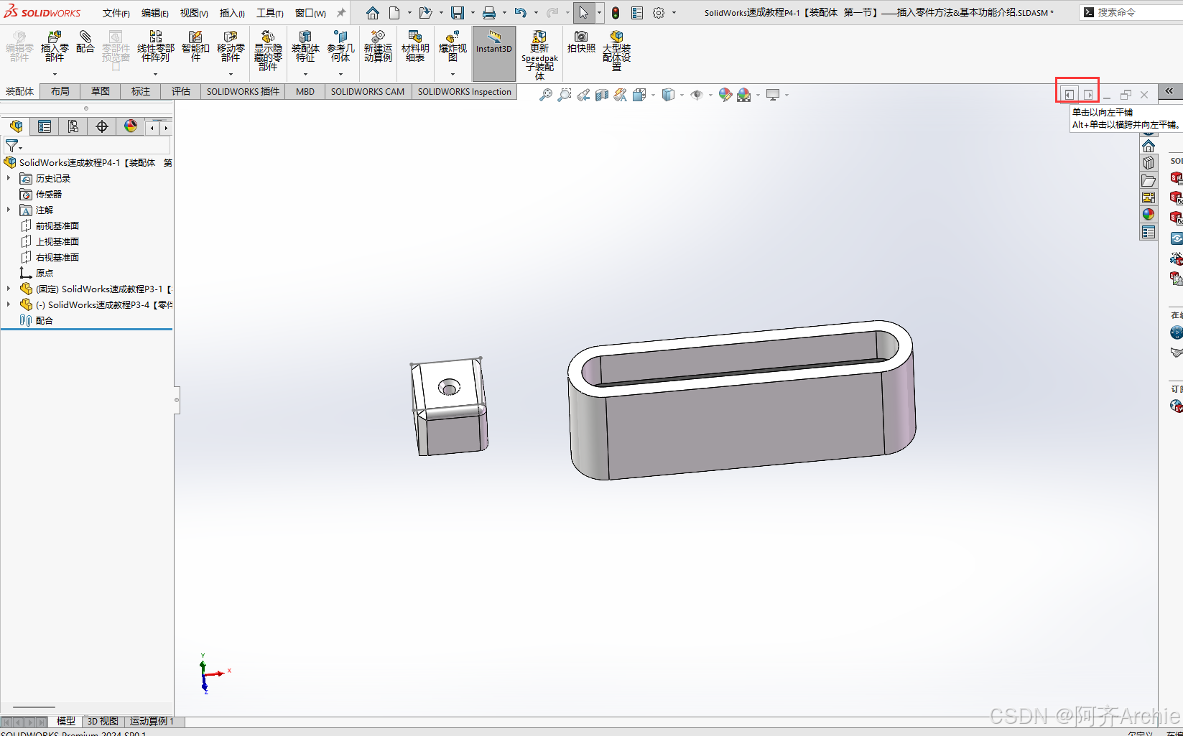Image resolution: width=1183 pixels, height=736 pixels.
Task: Select 原点 origin in feature tree
Action: pyautogui.click(x=45, y=273)
